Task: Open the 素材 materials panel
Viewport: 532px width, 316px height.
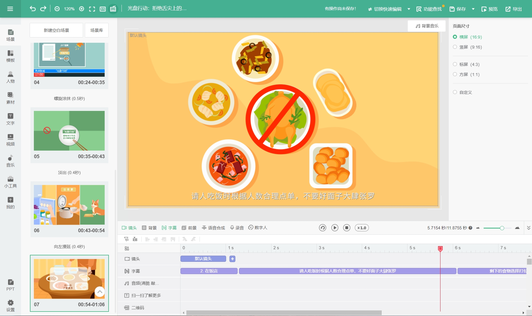Action: (x=10, y=98)
